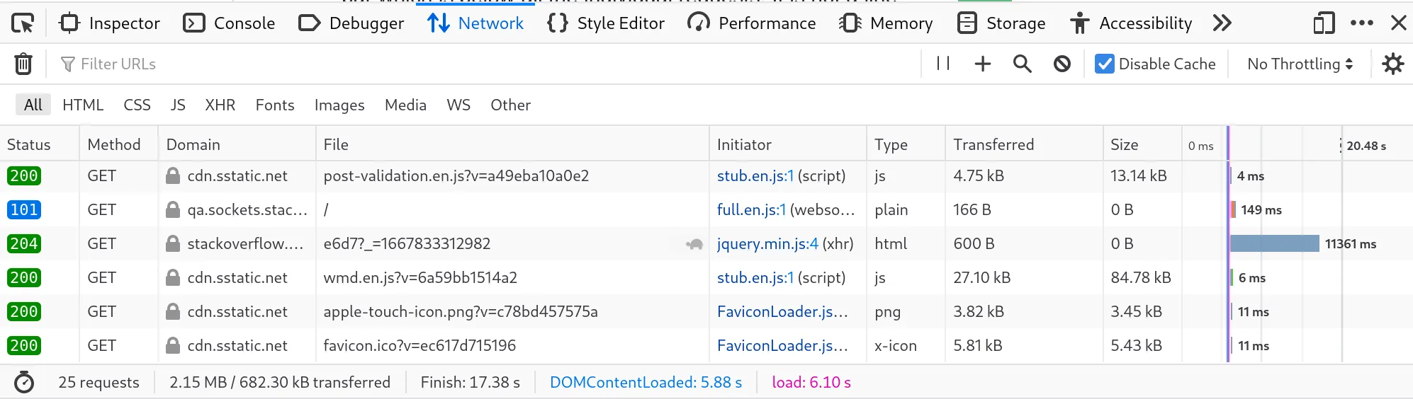
Task: Open the jquery.min.js:4 initiator link
Action: 767,243
